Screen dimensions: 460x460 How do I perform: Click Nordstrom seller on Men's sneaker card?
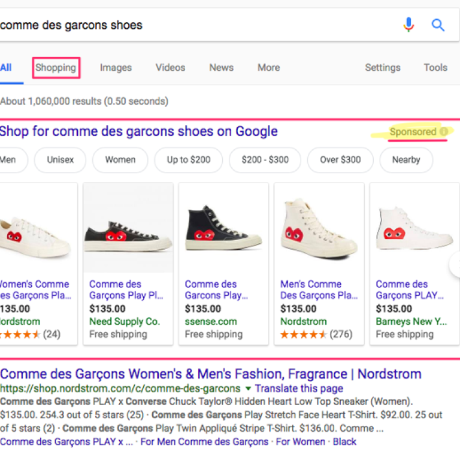303,322
